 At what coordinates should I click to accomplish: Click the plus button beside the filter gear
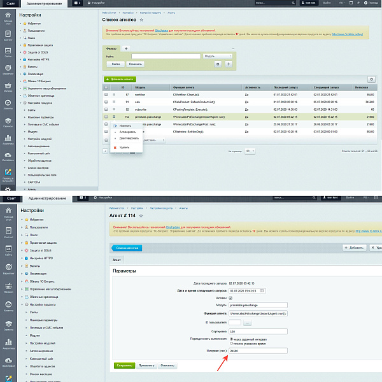[x=229, y=64]
